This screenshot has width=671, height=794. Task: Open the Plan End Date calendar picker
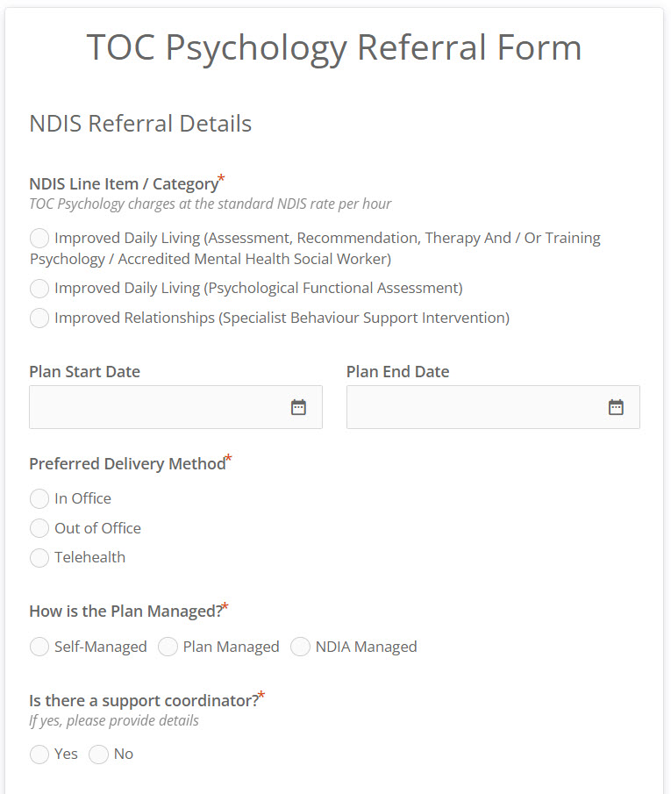click(616, 406)
